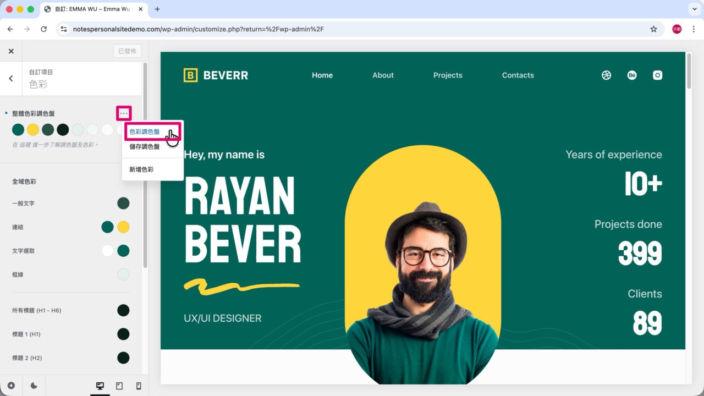Click the 已發佈 publish button
This screenshot has height=396, width=704.
(x=127, y=51)
